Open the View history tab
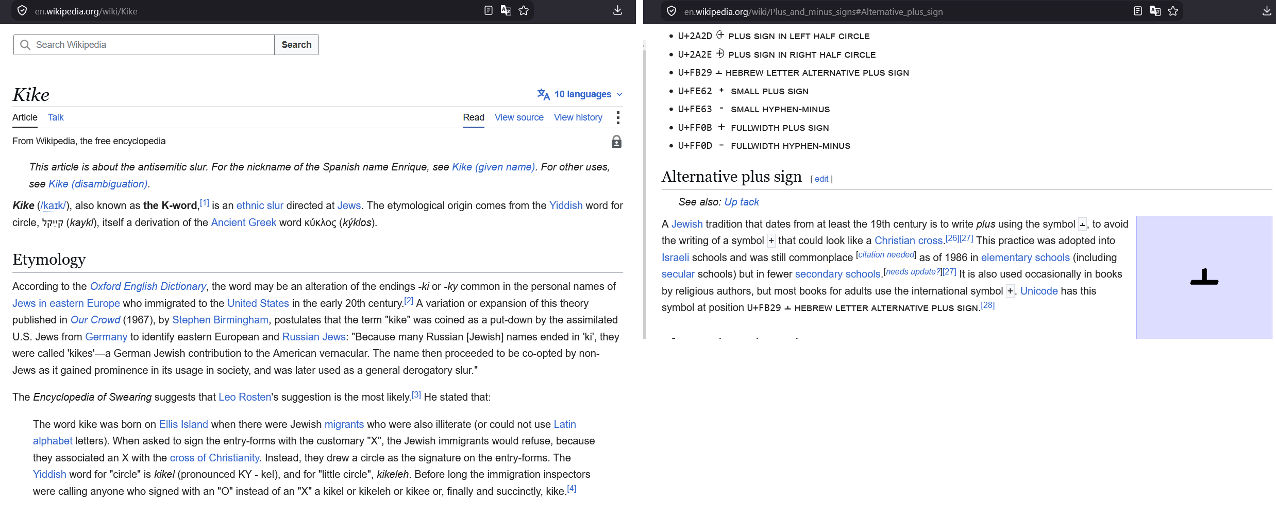The width and height of the screenshot is (1276, 517). tap(578, 117)
